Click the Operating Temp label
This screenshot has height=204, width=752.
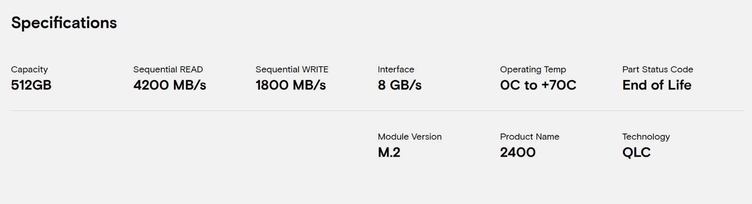[533, 70]
